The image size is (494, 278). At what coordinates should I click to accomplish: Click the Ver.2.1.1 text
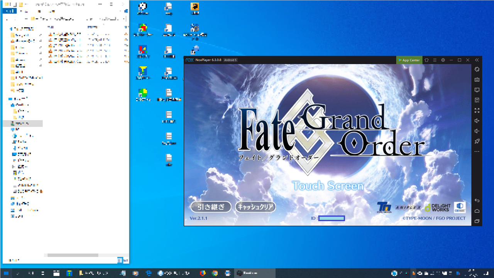click(199, 219)
